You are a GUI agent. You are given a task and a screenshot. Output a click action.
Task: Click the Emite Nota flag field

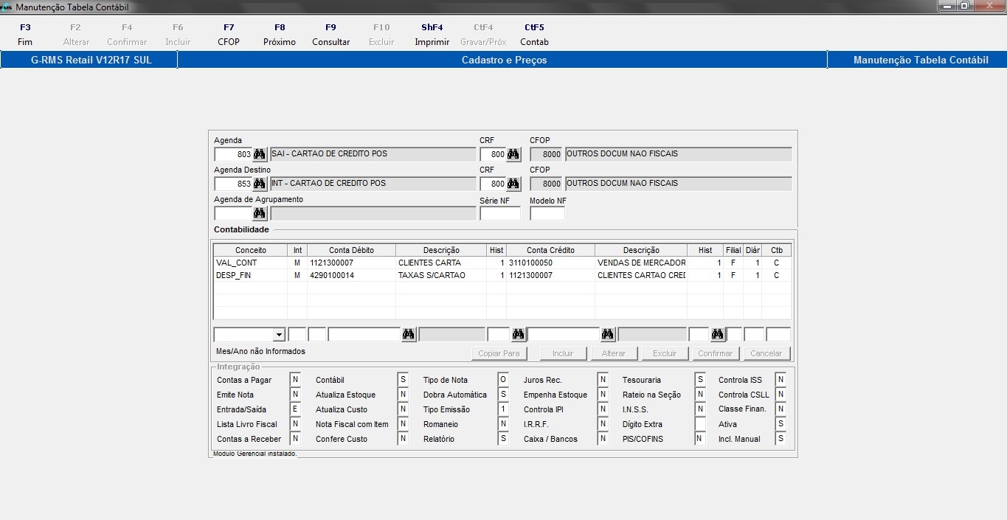[295, 395]
